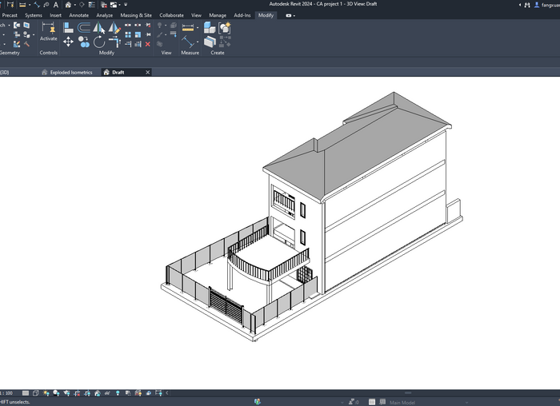Click Temporary Hide/Isolate glasses icon

click(x=107, y=393)
